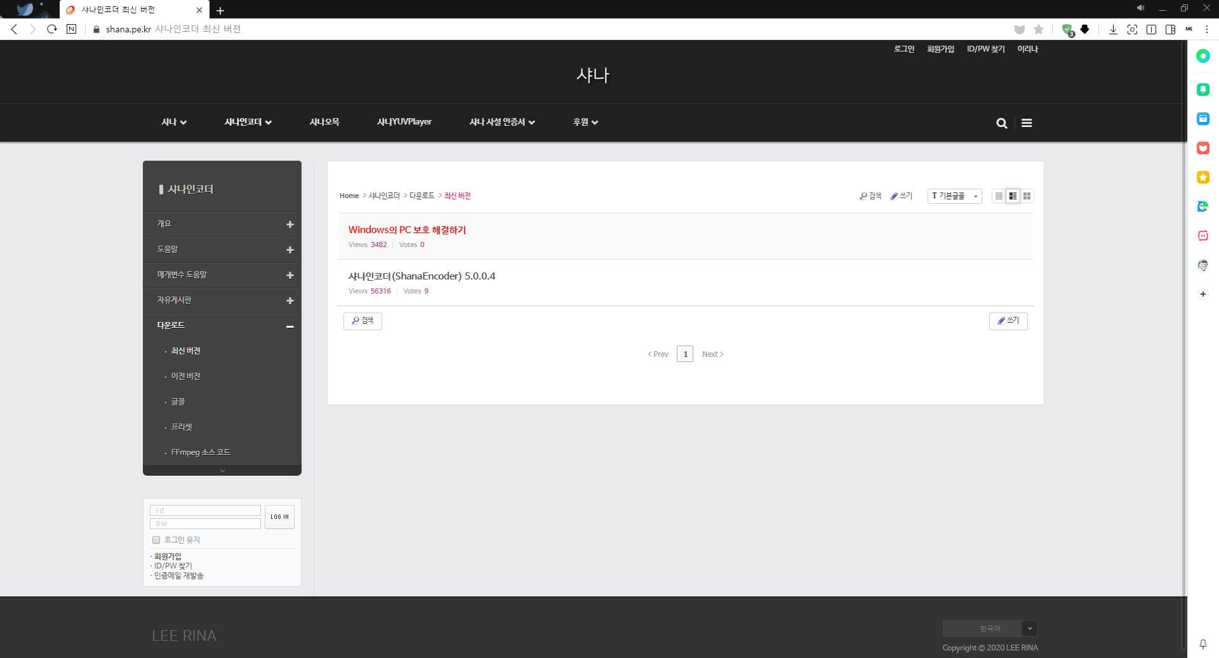Expand the sidebar menu bottom chevron

tap(222, 471)
